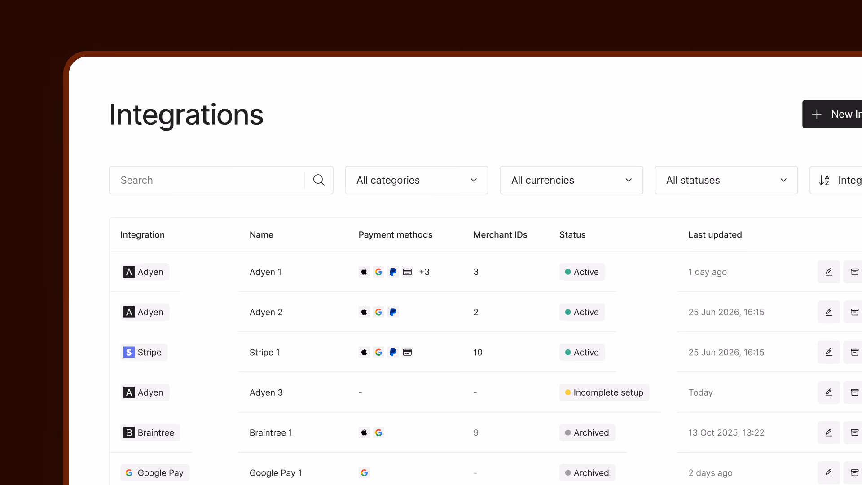Click the Google icon in Google Pay 1 payment methods
The width and height of the screenshot is (862, 485).
click(x=364, y=472)
